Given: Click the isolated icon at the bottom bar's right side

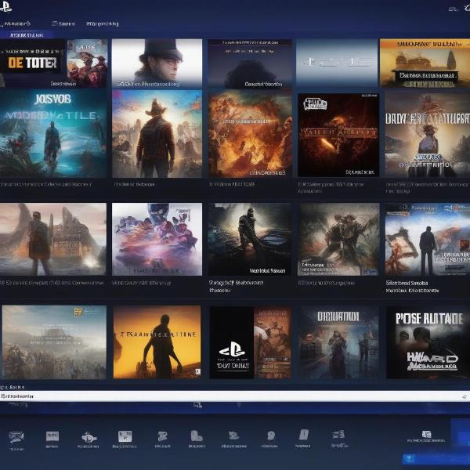Looking at the screenshot, I should pos(426,435).
